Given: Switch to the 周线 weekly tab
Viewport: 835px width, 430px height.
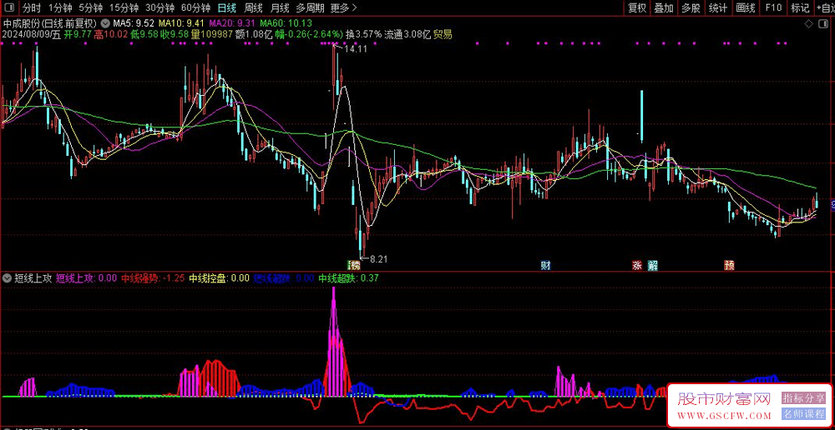Looking at the screenshot, I should pos(253,7).
